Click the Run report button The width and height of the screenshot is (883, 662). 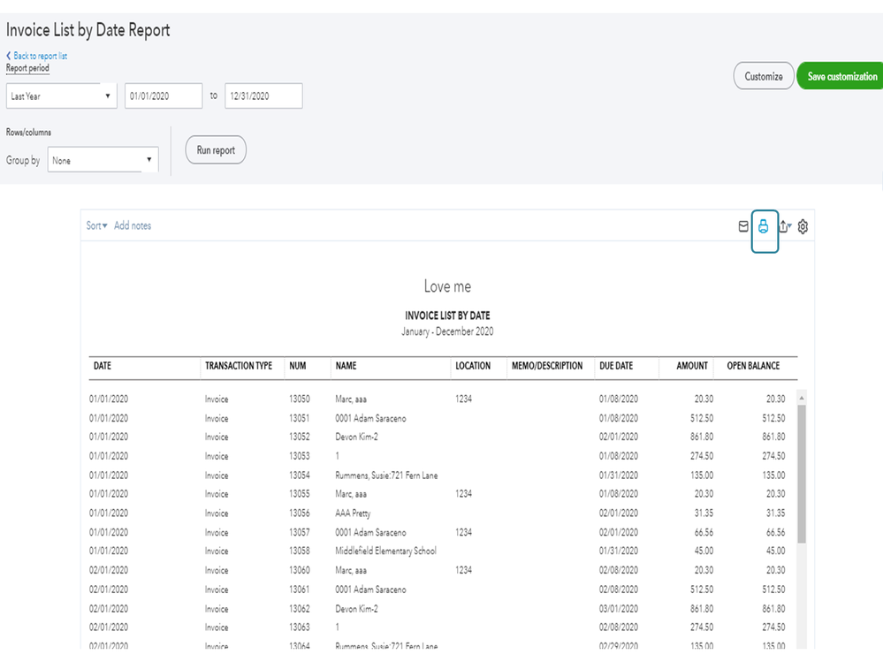point(215,149)
